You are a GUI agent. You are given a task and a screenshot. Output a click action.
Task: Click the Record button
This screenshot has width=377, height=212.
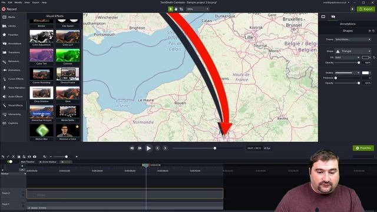pos(9,9)
